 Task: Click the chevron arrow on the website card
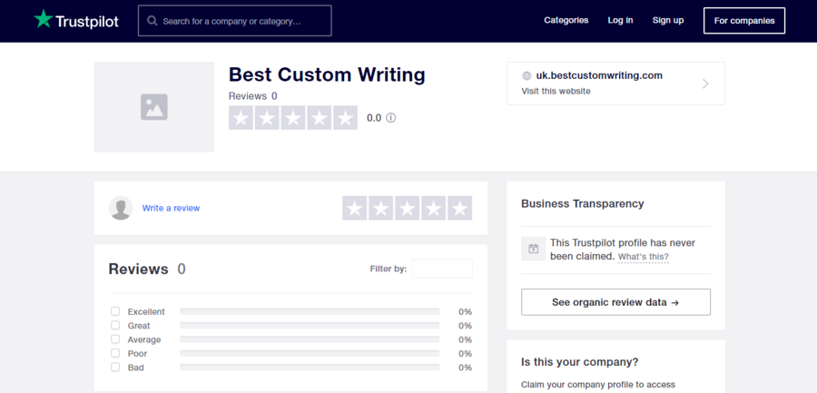705,84
